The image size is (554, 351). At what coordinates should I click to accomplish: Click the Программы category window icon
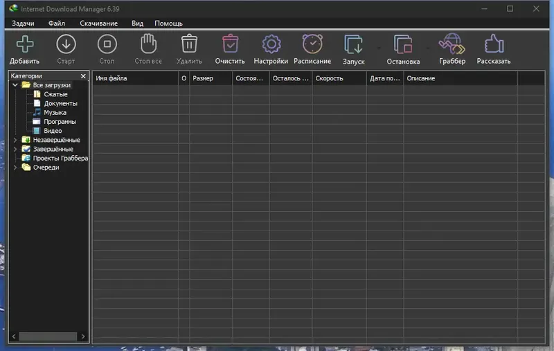pyautogui.click(x=37, y=121)
